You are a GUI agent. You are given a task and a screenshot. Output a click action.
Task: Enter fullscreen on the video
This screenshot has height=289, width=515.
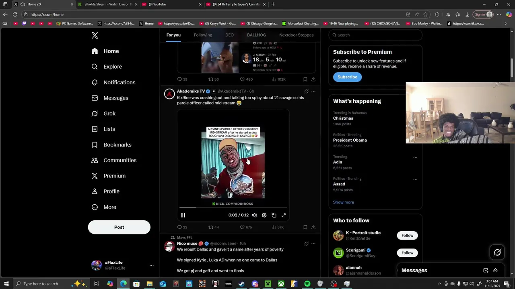[284, 215]
